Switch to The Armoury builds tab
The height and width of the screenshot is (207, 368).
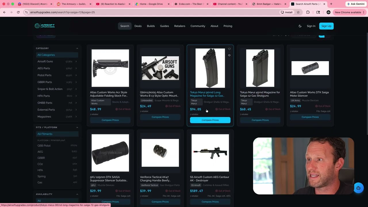(x=74, y=4)
